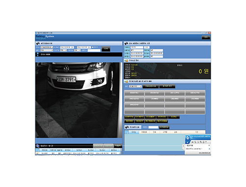Image resolution: width=246 pixels, height=187 pixels.
Task: Click the blue info icon on the black bar
Action: pos(38,54)
